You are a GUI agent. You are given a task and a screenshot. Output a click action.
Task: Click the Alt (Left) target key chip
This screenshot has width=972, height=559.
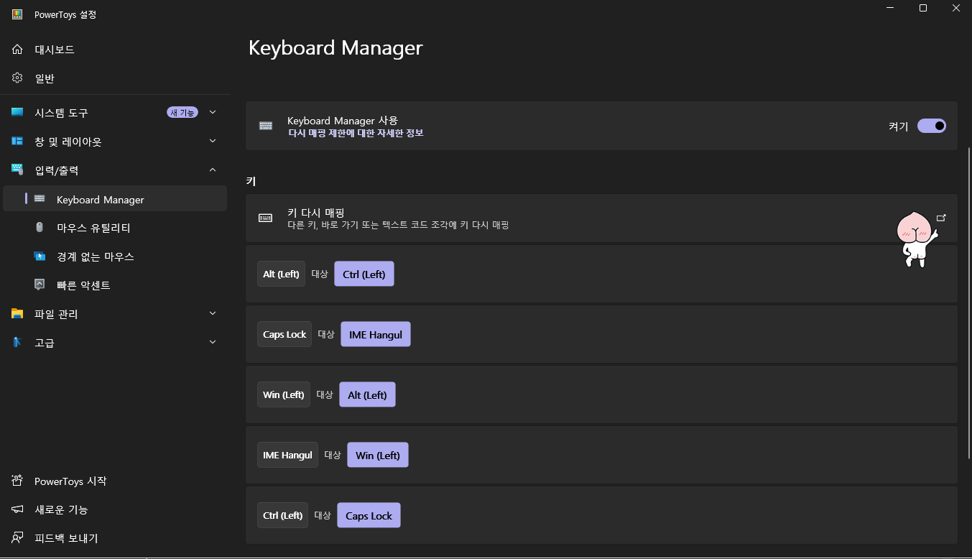point(367,394)
